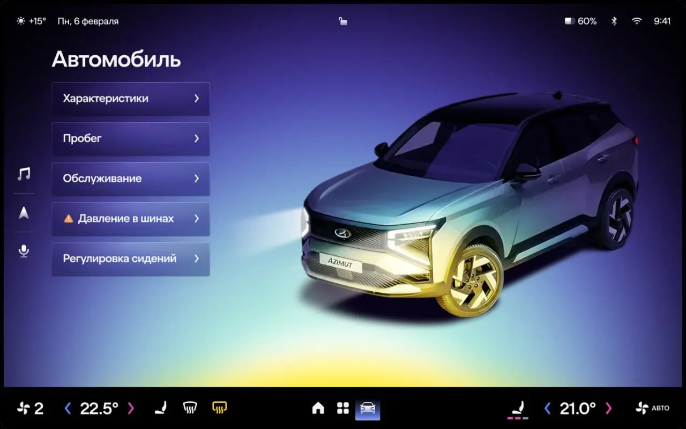Expand the Пробег chevron arrow

click(197, 138)
